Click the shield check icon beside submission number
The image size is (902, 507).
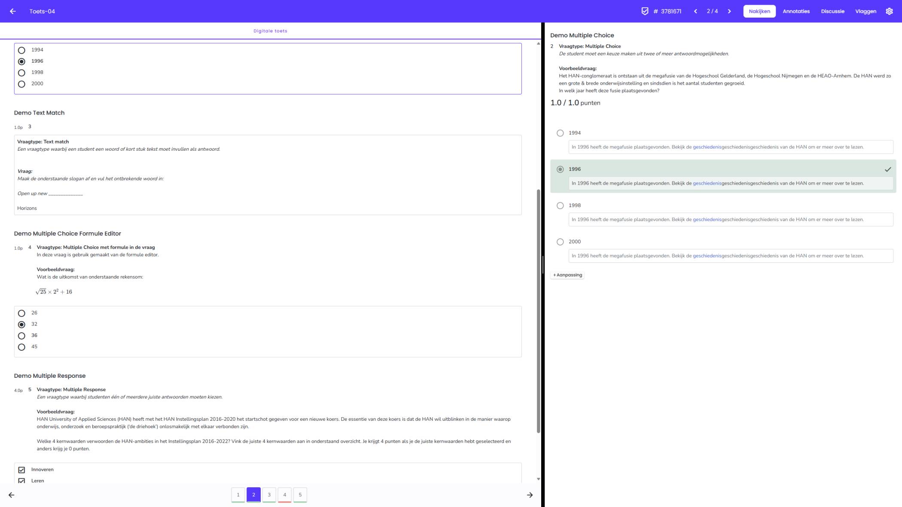click(x=645, y=11)
